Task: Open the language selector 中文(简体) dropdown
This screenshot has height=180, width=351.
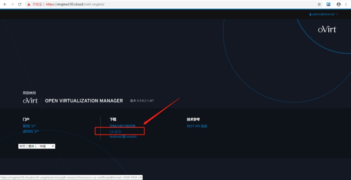Action: [37, 146]
